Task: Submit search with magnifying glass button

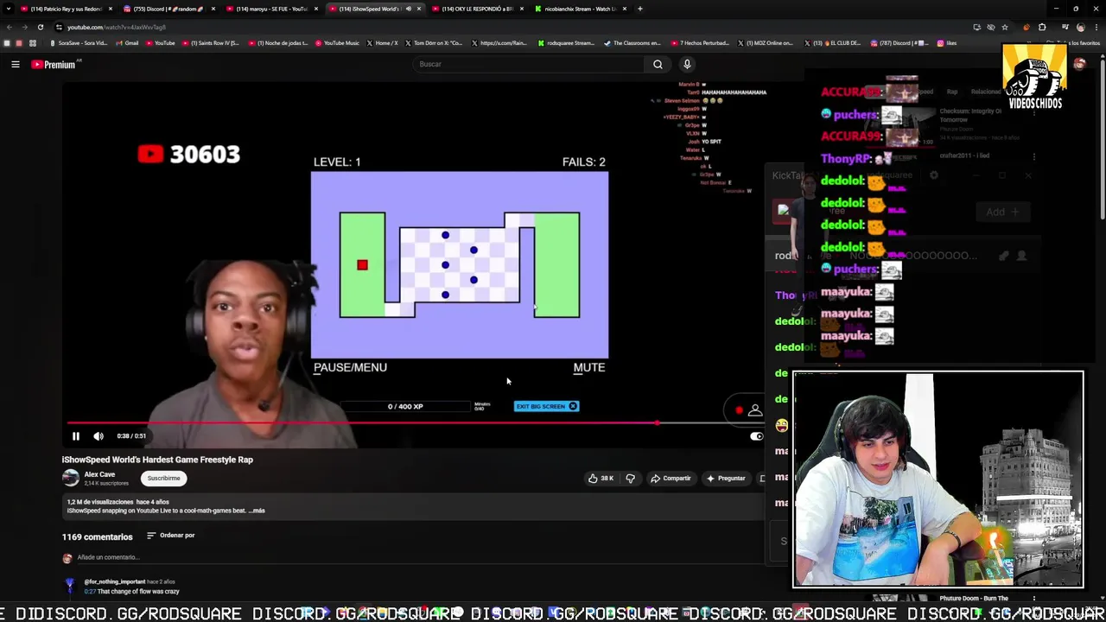Action: [x=658, y=64]
